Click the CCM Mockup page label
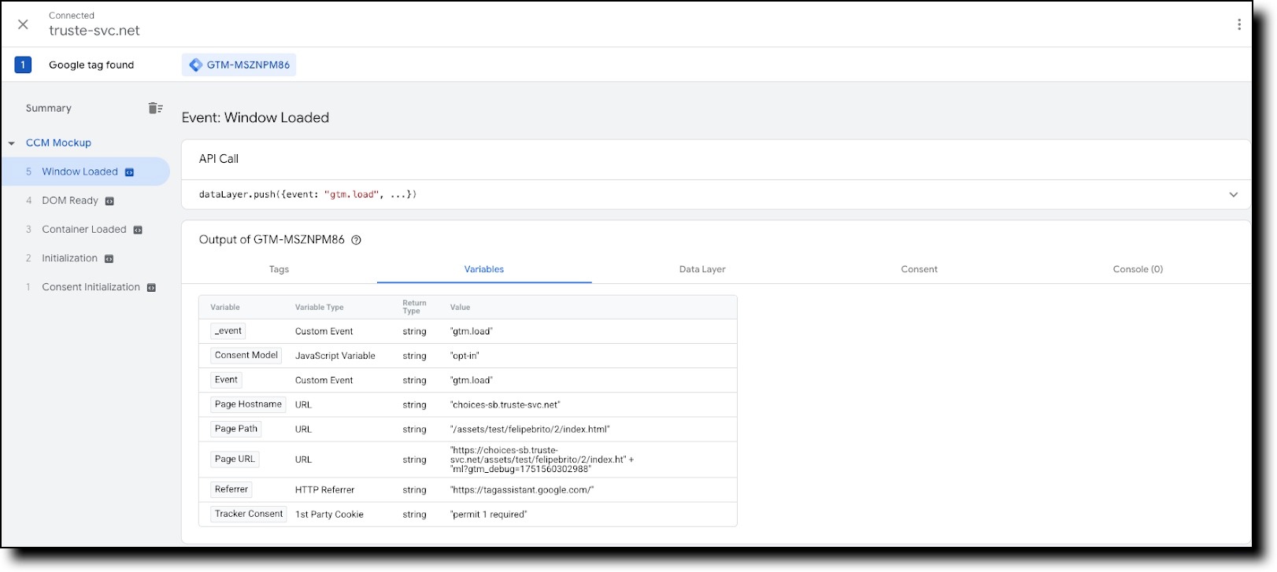This screenshot has width=1277, height=572. click(59, 143)
